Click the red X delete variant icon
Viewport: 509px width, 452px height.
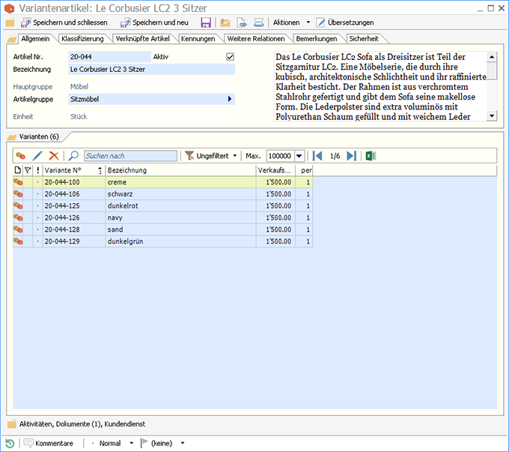pyautogui.click(x=54, y=156)
